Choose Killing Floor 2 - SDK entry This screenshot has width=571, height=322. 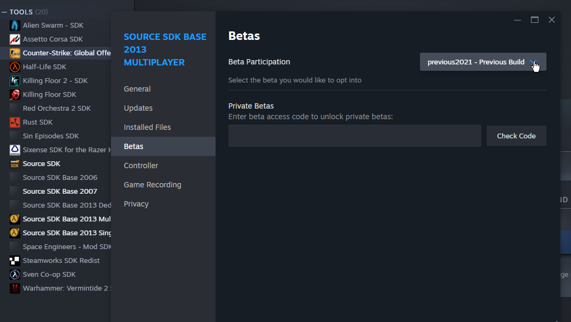(55, 80)
